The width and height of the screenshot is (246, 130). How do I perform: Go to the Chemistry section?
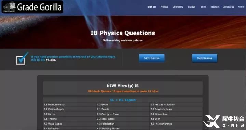pos(178,7)
